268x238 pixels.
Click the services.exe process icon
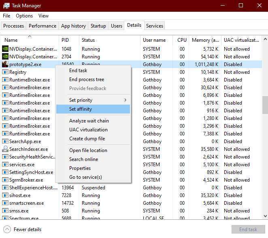(x=5, y=165)
